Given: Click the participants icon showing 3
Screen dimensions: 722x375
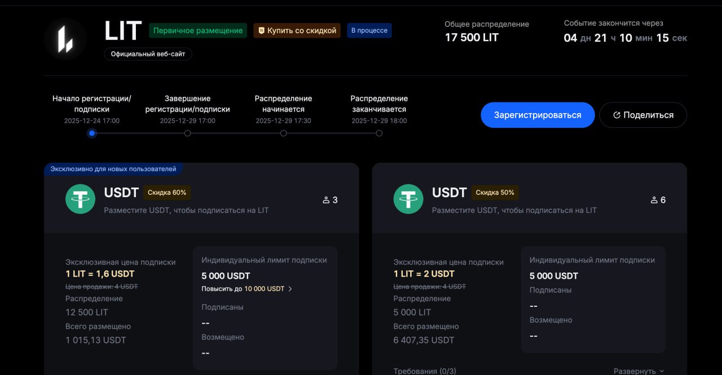Looking at the screenshot, I should (x=326, y=200).
